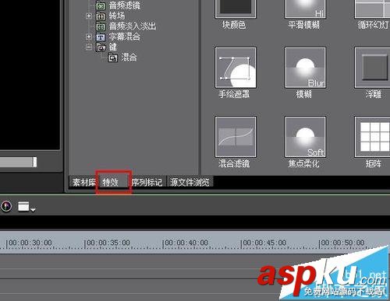Pick the 矩阵 matrix effect icon
The height and width of the screenshot is (301, 390).
[x=372, y=137]
